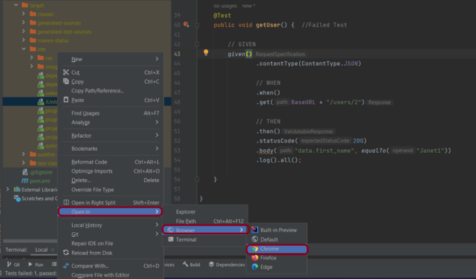Select Default browser entry
Screen dimensions: 476x279
pyautogui.click(x=277, y=240)
